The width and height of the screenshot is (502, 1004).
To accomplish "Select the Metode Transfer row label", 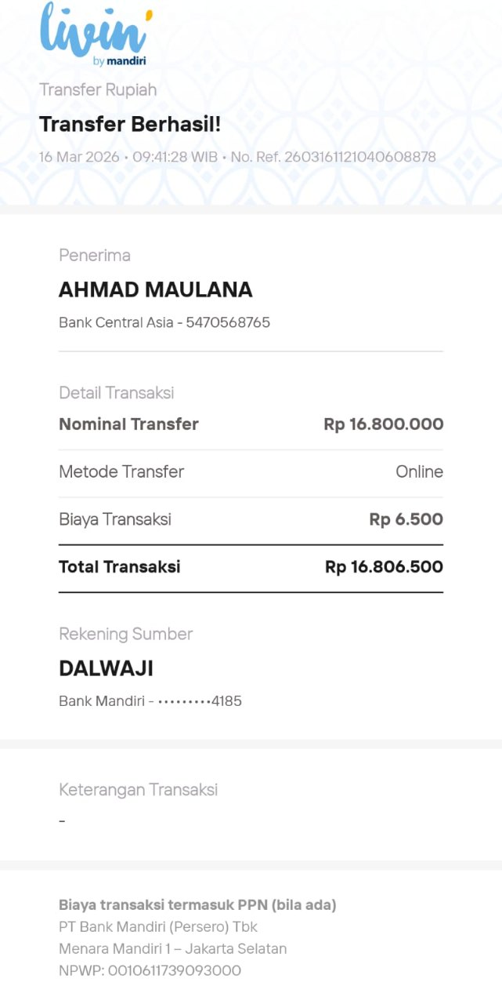I will (x=121, y=472).
